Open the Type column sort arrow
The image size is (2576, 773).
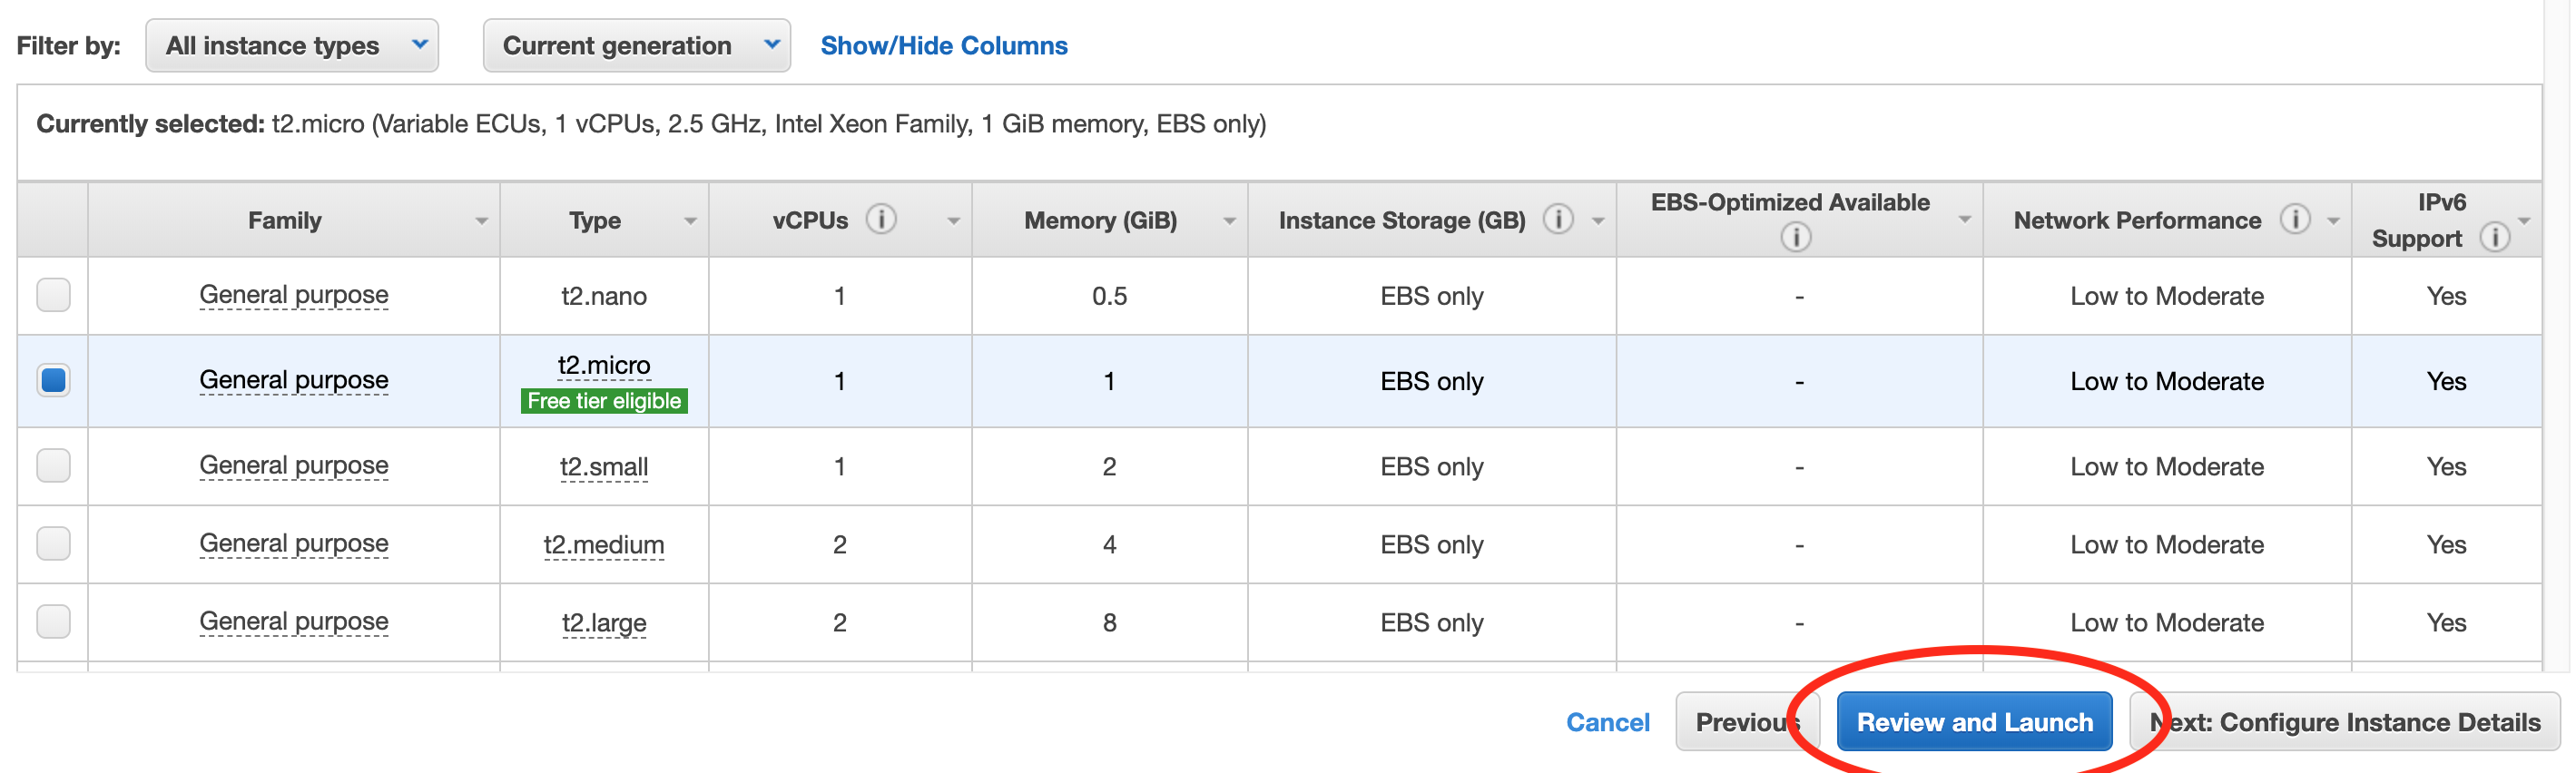[690, 221]
